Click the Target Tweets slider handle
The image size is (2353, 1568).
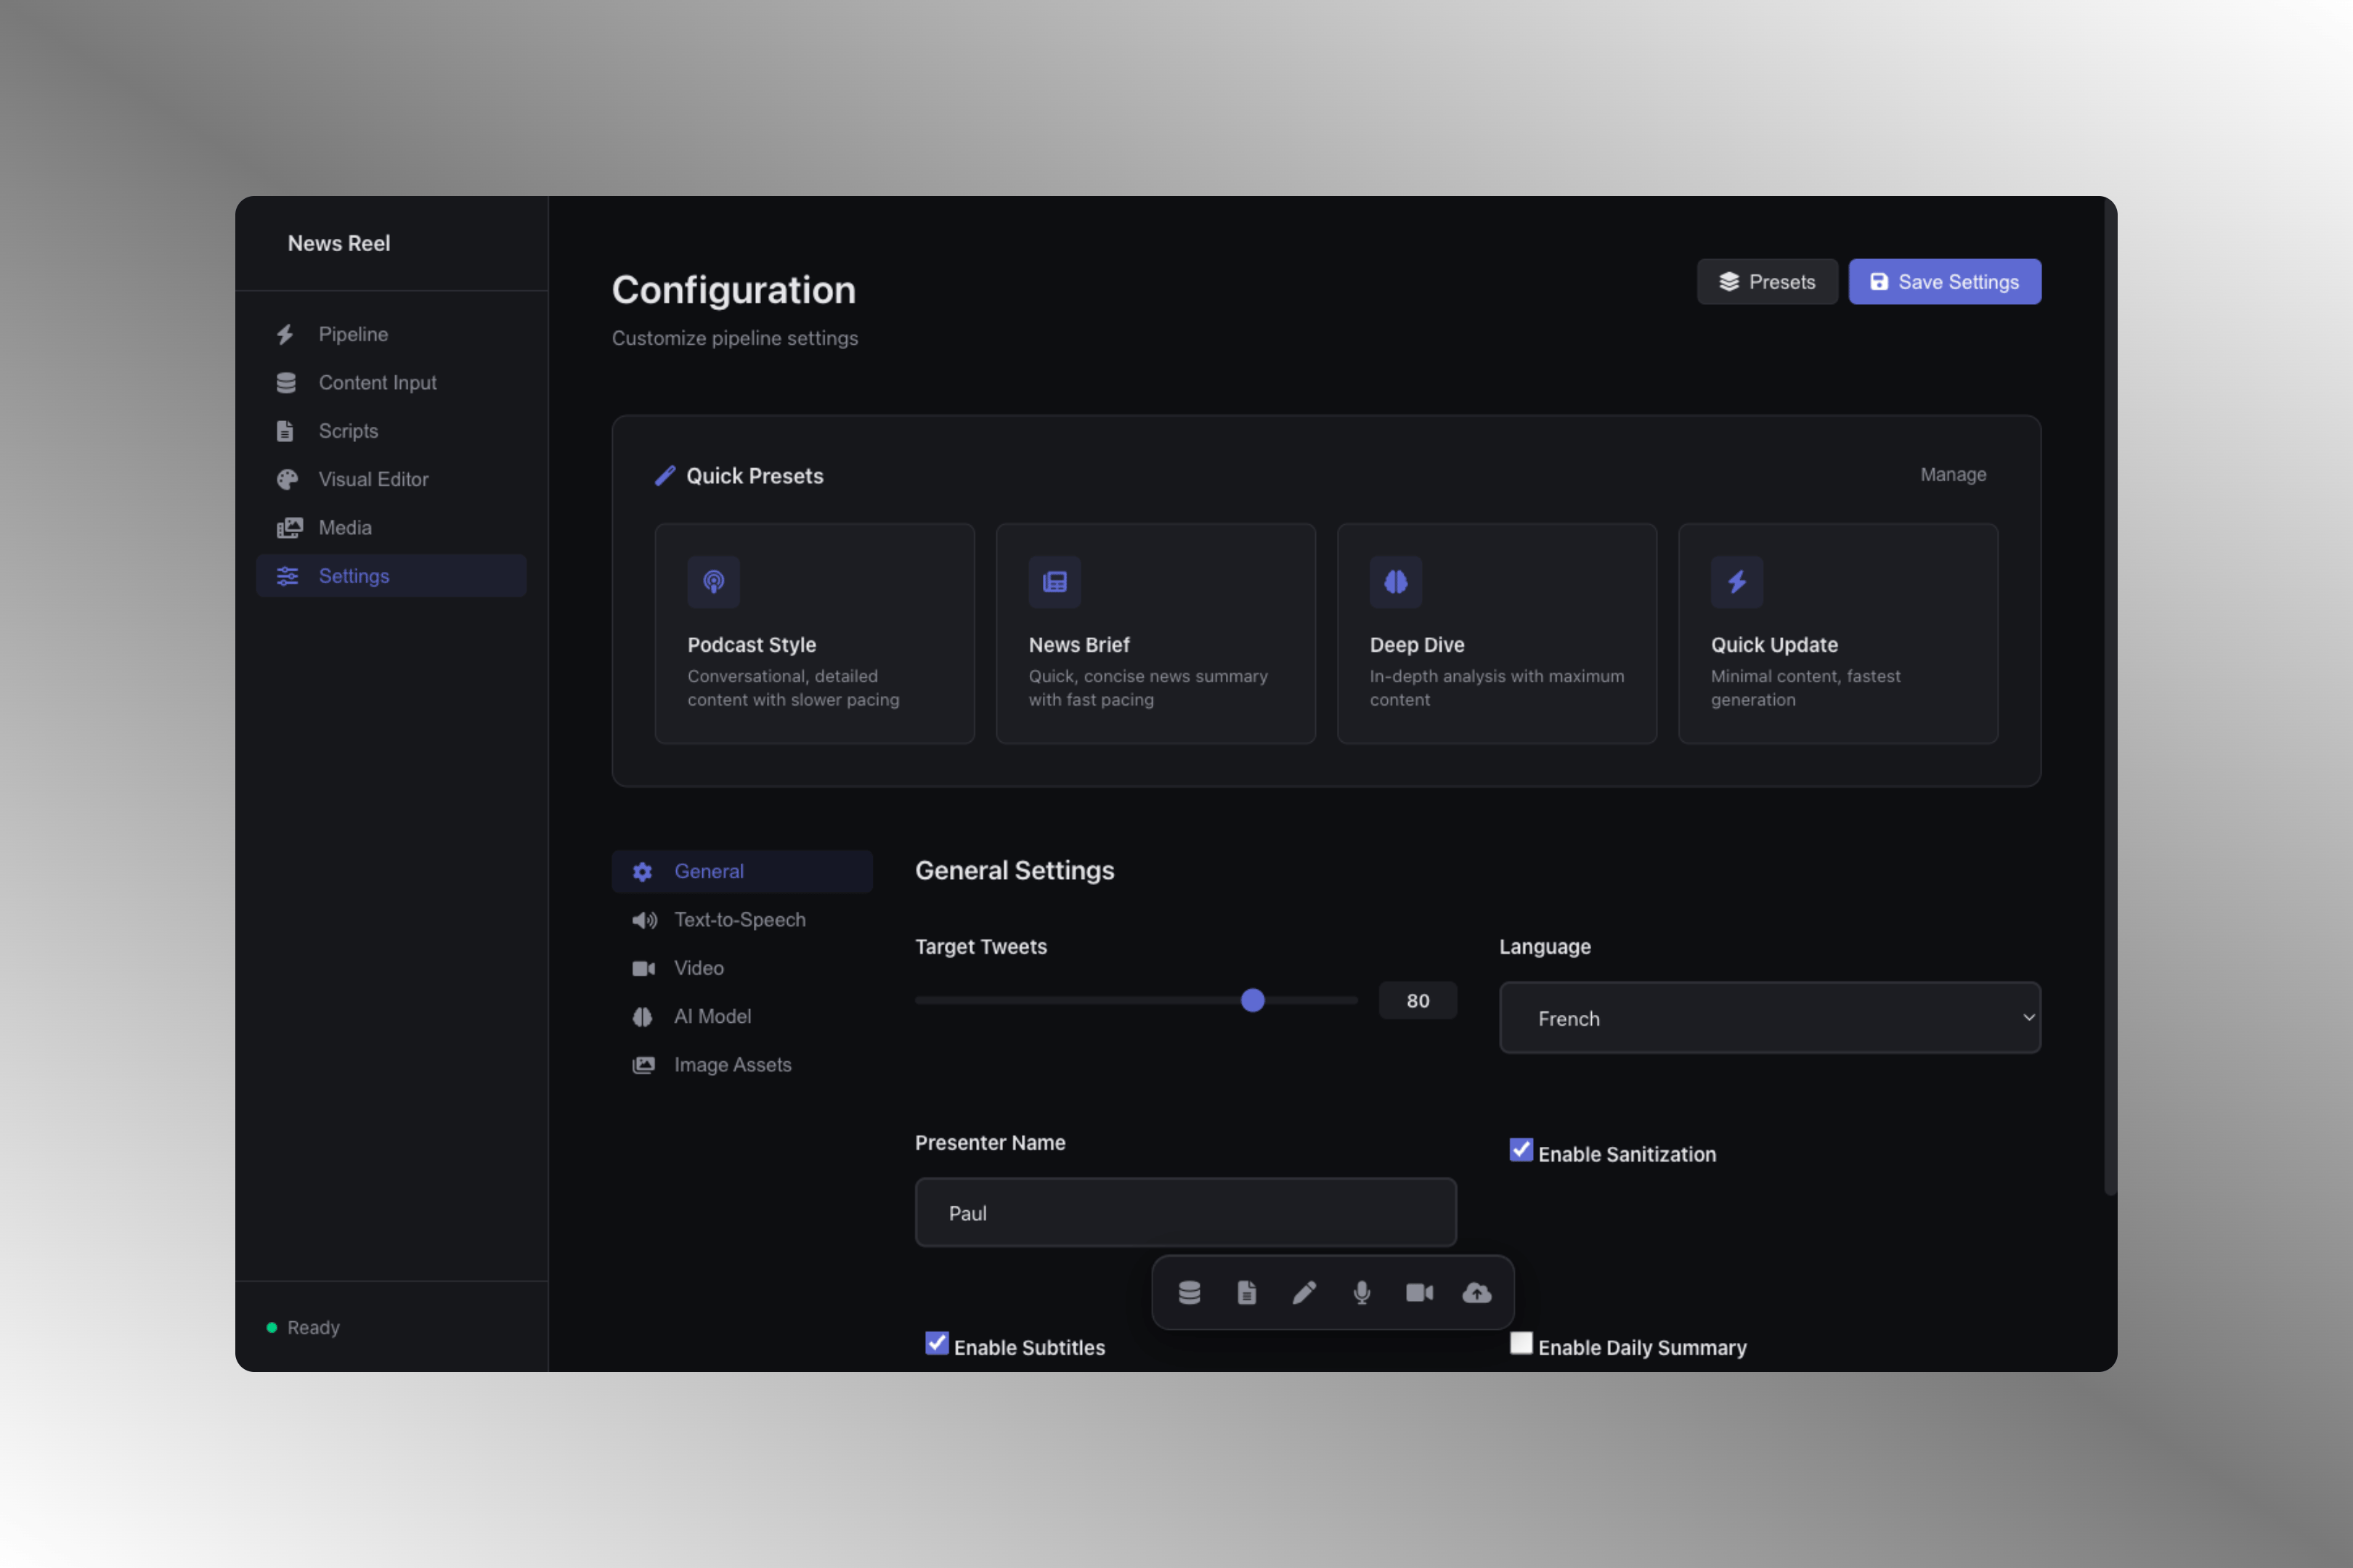point(1253,1000)
